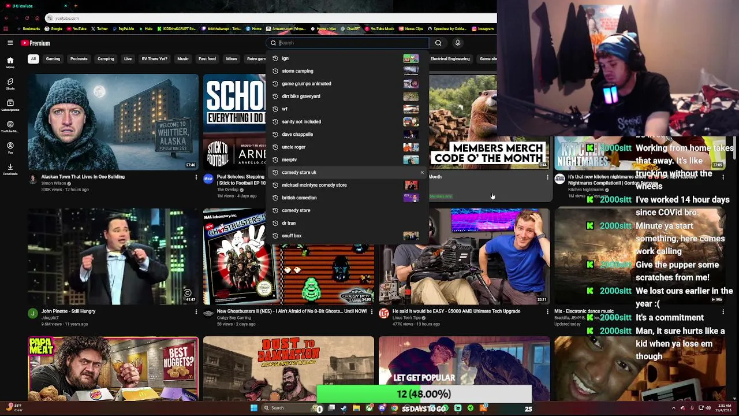Open Alaskan Town video thumbnail
The image size is (739, 416).
point(113,122)
